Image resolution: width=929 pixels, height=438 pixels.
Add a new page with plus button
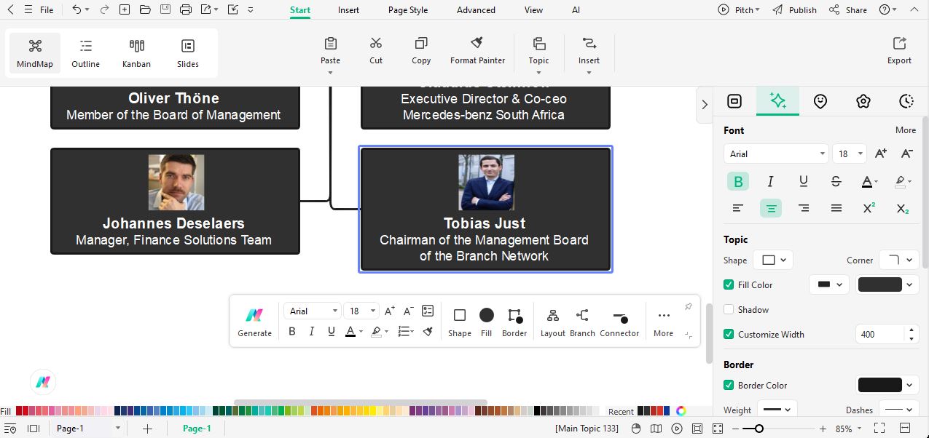[x=147, y=429]
